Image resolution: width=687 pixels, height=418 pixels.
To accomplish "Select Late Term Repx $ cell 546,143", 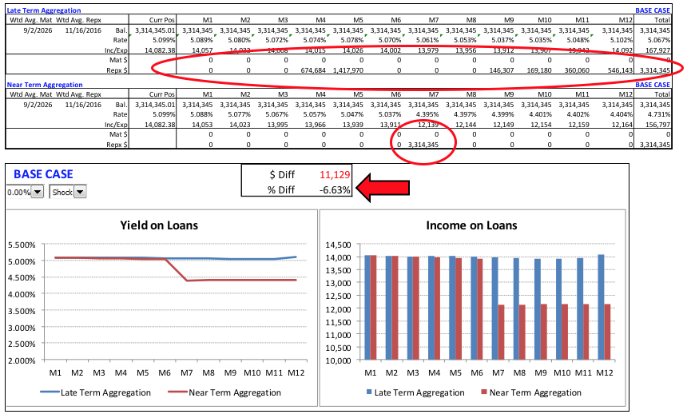I will [620, 70].
